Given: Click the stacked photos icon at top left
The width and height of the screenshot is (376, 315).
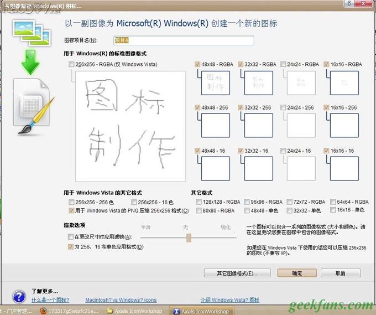Looking at the screenshot, I should [x=29, y=31].
